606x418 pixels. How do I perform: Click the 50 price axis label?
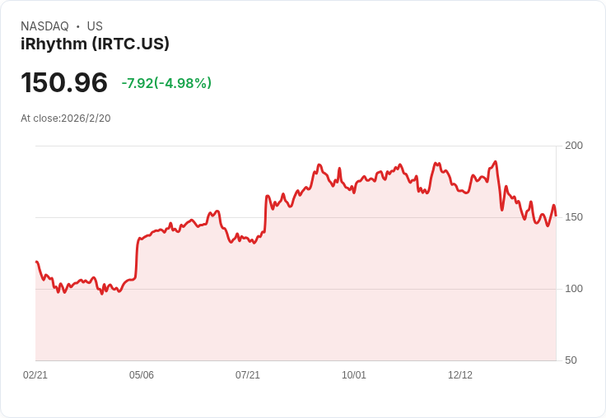571,360
